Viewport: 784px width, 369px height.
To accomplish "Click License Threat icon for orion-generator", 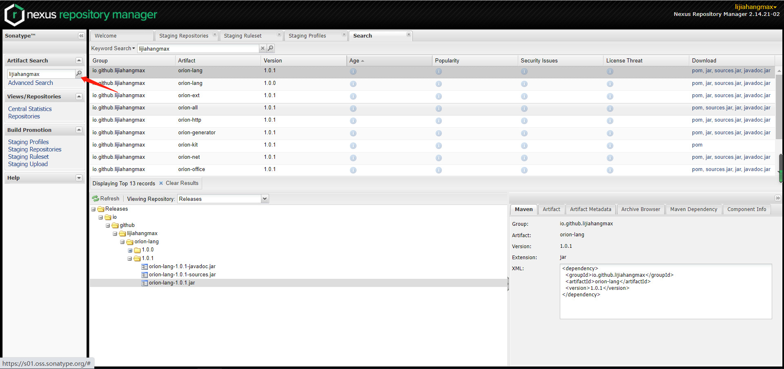I will [x=610, y=133].
